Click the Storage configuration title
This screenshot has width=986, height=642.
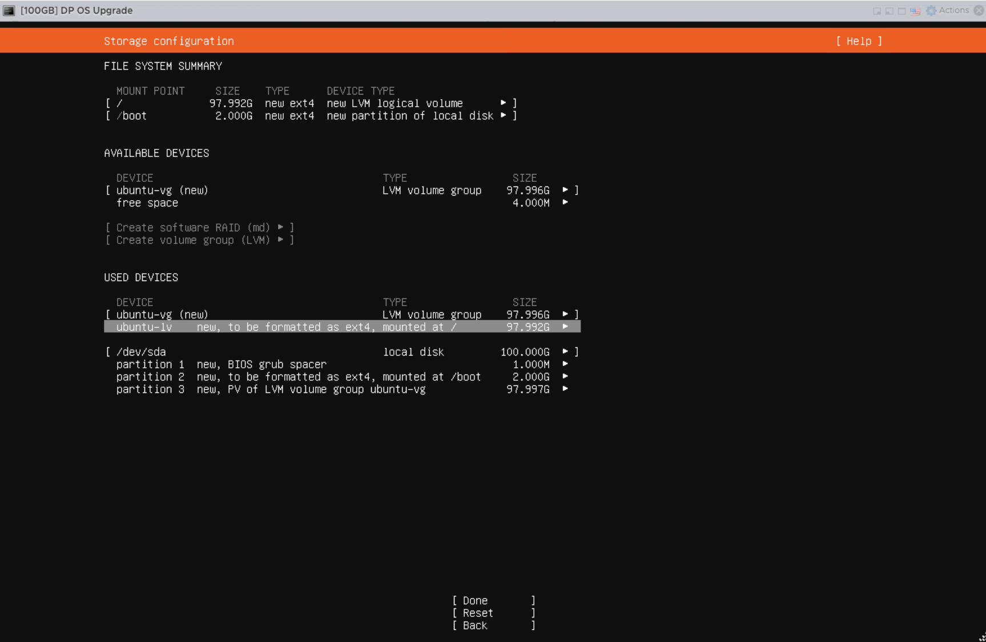coord(169,41)
